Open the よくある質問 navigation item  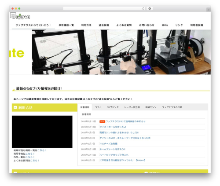coord(124,25)
